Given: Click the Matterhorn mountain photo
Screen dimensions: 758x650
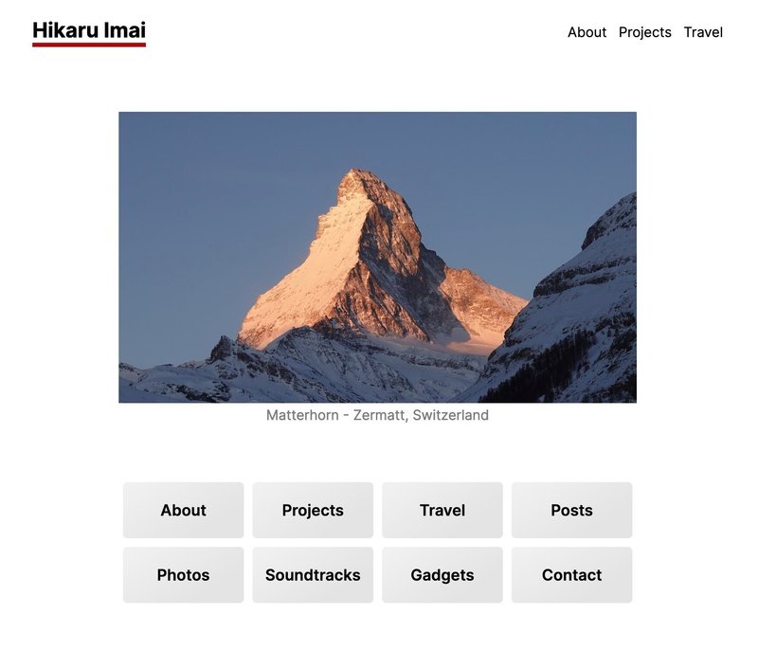Looking at the screenshot, I should coord(377,257).
